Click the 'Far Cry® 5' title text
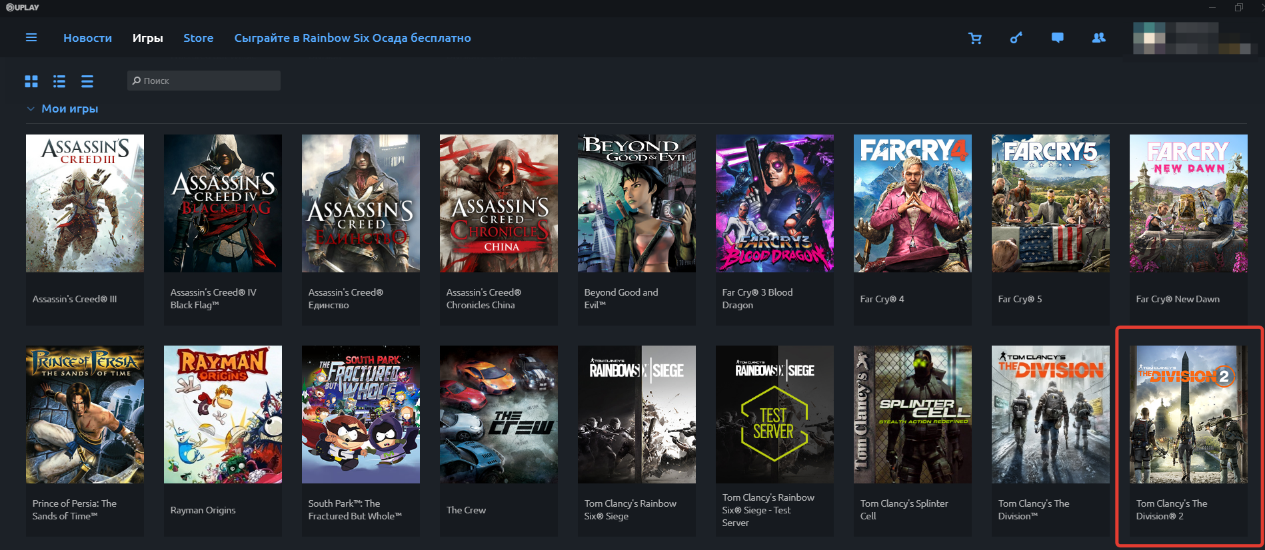Image resolution: width=1265 pixels, height=550 pixels. [1020, 299]
